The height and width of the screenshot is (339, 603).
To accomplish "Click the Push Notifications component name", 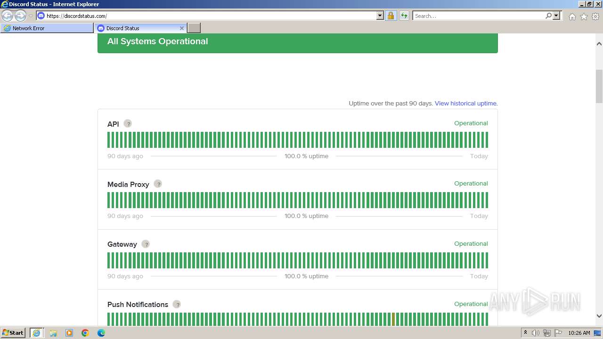I will tap(138, 305).
